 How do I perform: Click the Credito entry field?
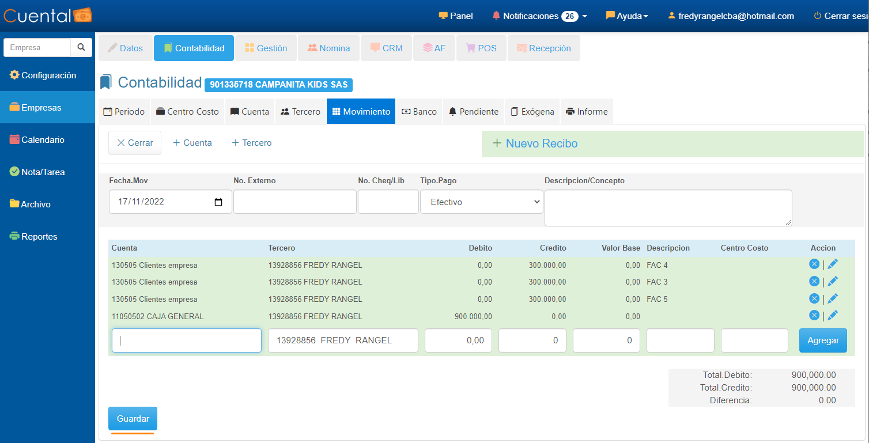point(532,340)
